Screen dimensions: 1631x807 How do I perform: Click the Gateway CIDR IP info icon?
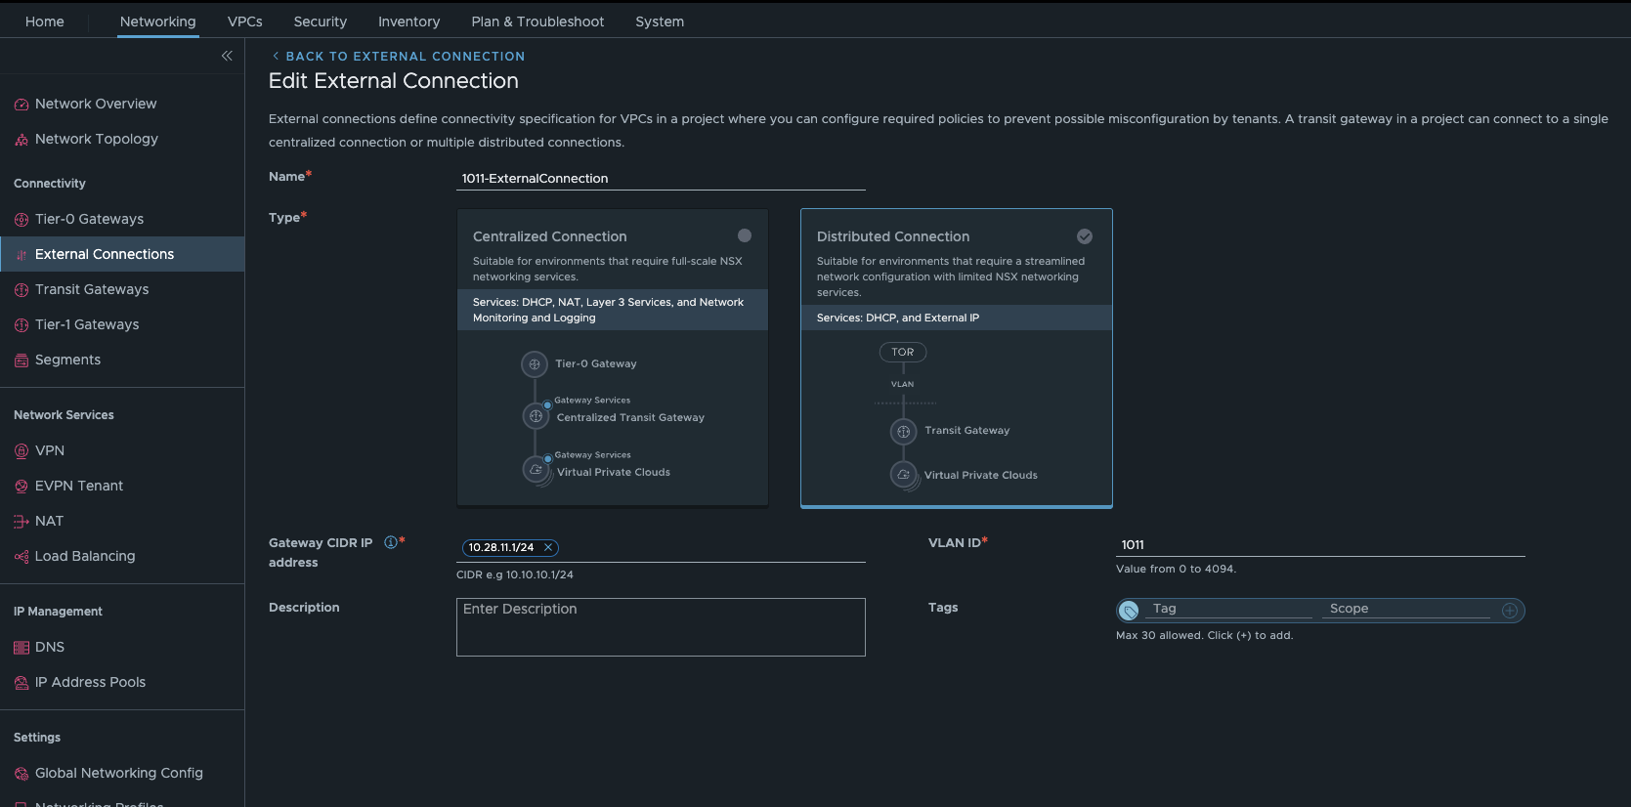click(390, 542)
